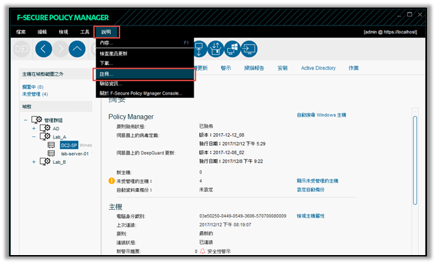
Task: Open the 檢視 menu
Action: 63,32
